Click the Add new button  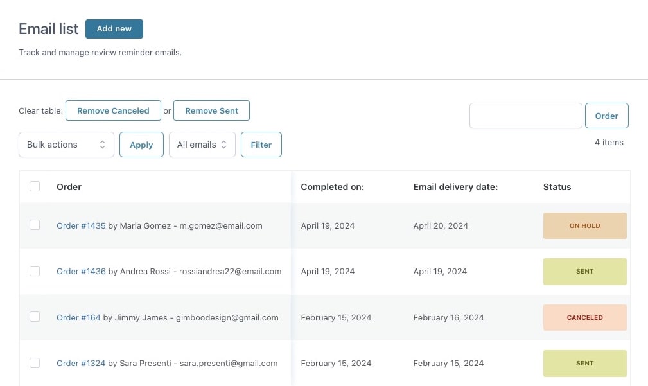(x=114, y=29)
